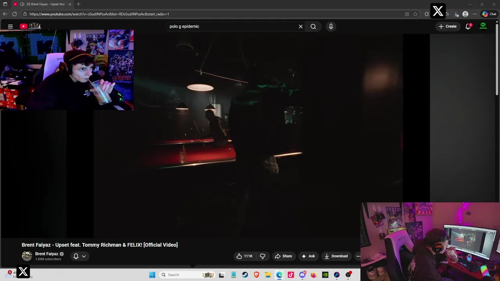This screenshot has width=500, height=281.
Task: Add this page to favorites star
Action: pos(416,14)
